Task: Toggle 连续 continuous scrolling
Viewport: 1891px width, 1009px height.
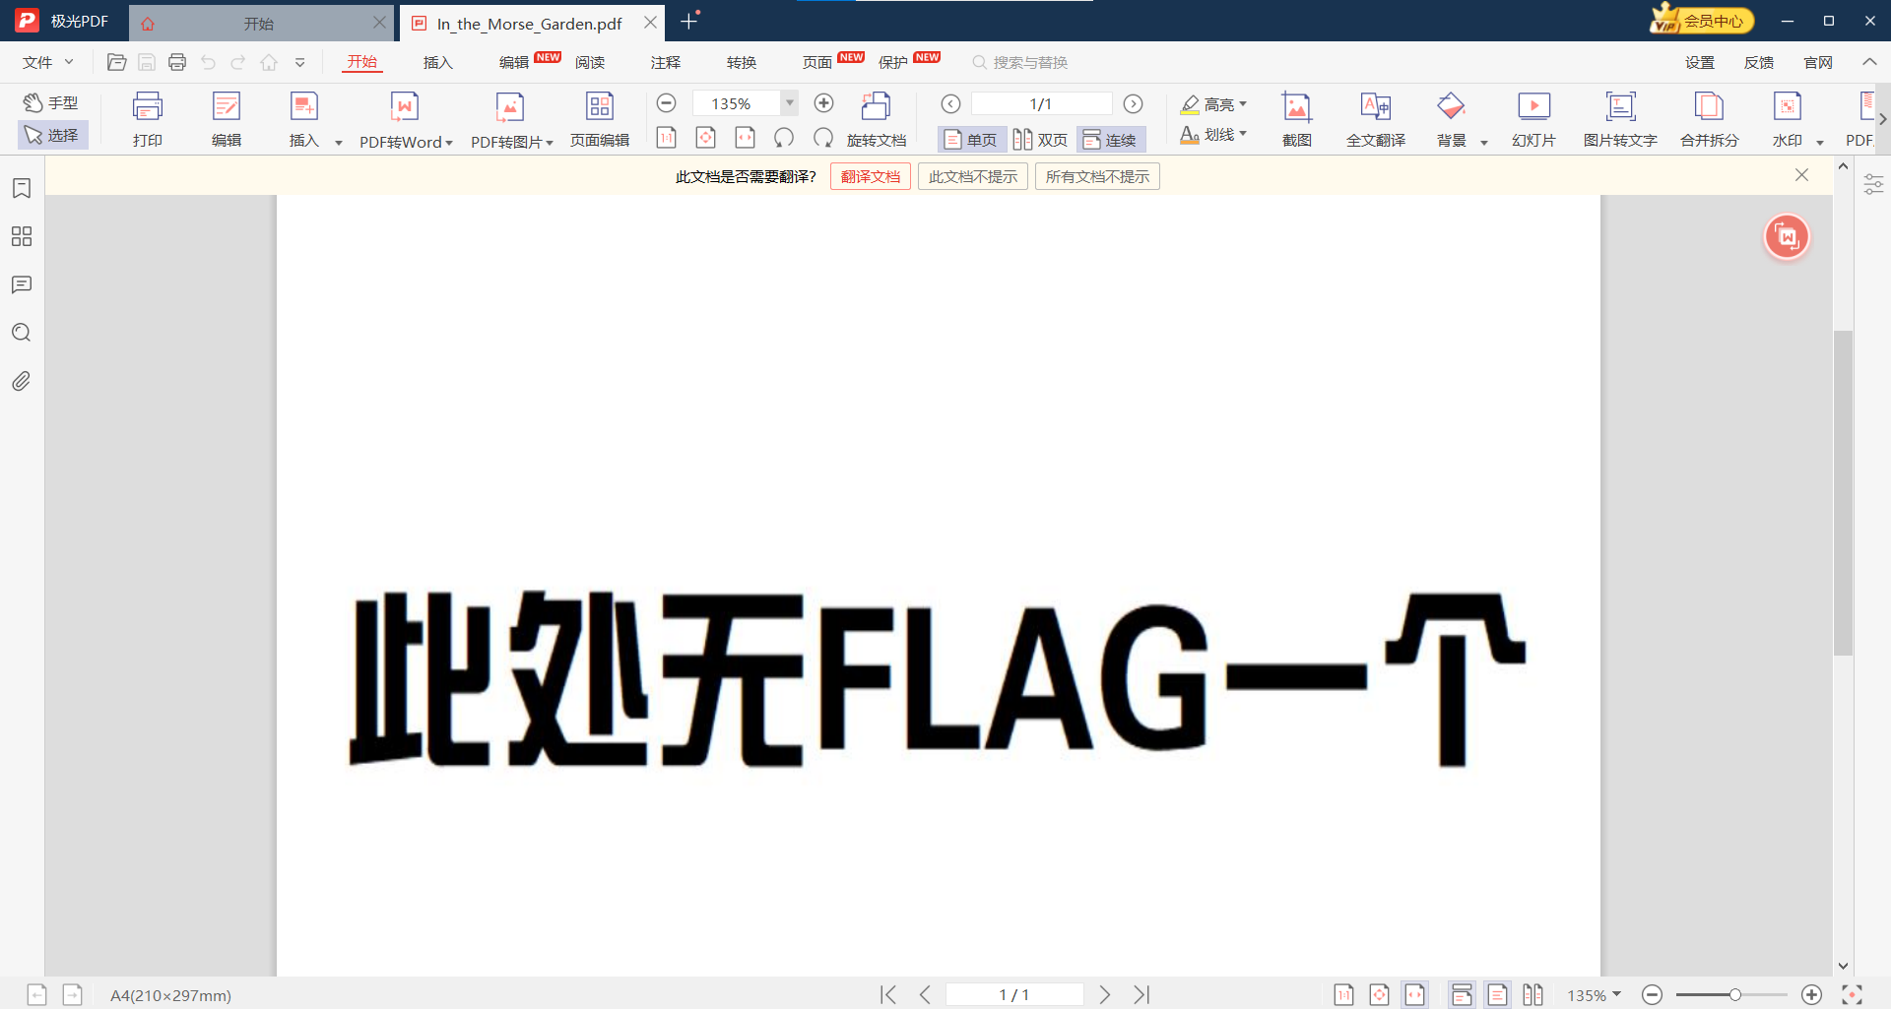Action: (x=1110, y=140)
